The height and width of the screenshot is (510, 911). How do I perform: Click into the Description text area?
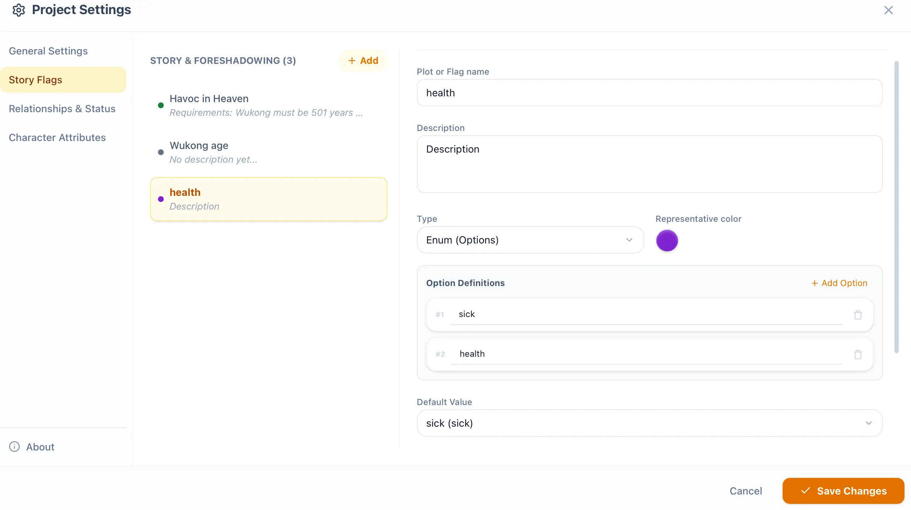(x=650, y=164)
